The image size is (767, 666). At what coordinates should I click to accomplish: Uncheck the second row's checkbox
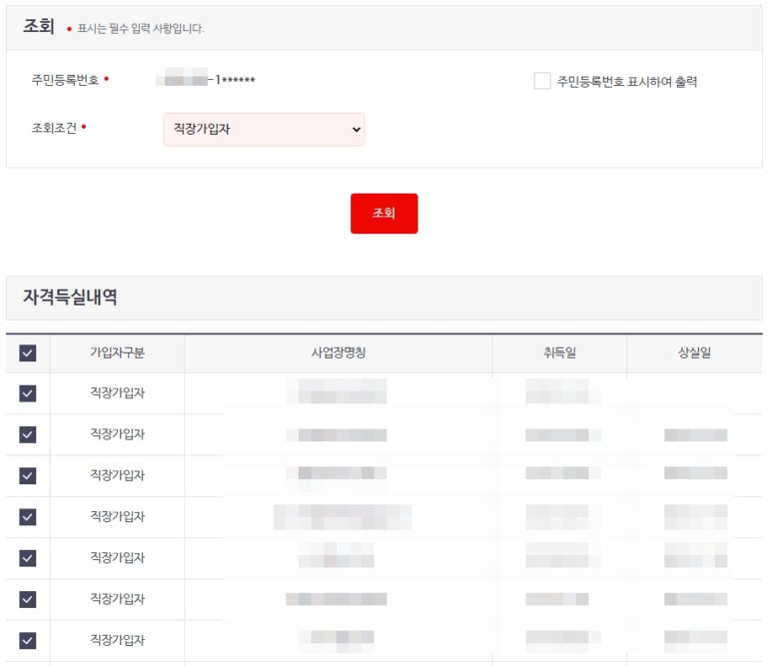point(28,434)
